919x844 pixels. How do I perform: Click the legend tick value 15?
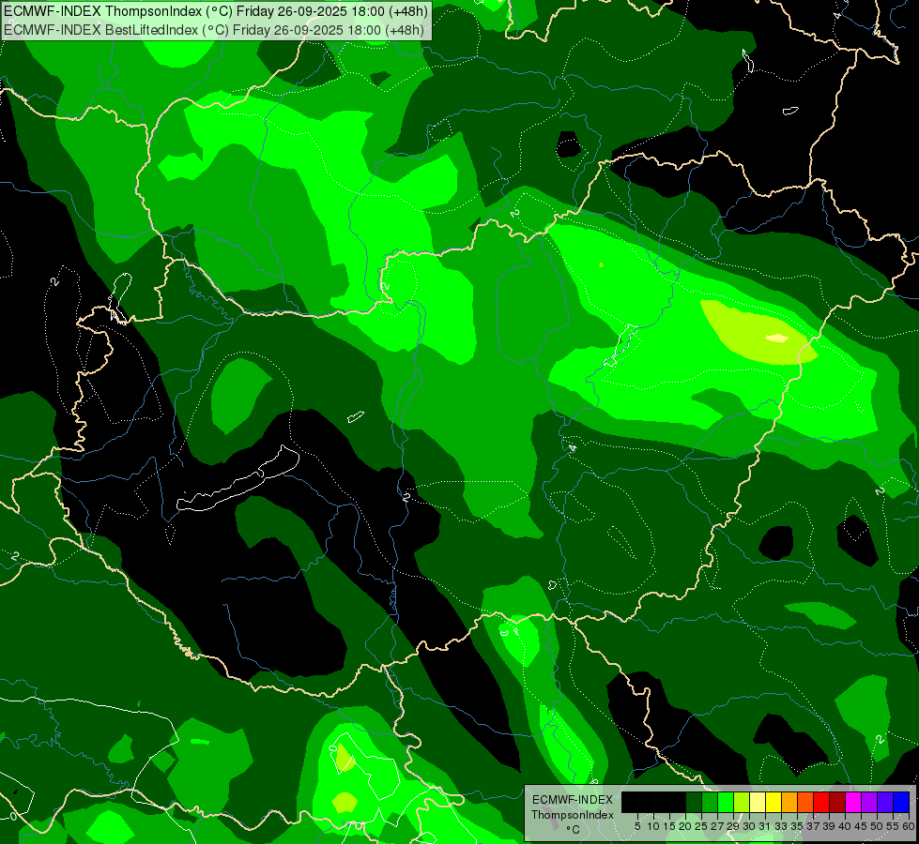pyautogui.click(x=669, y=826)
